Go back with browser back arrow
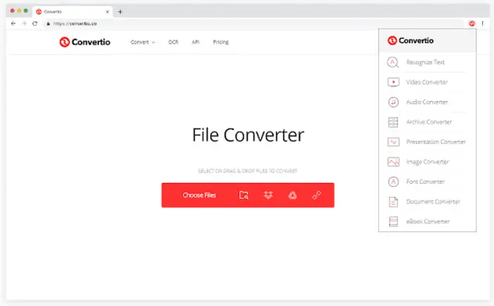 point(13,23)
